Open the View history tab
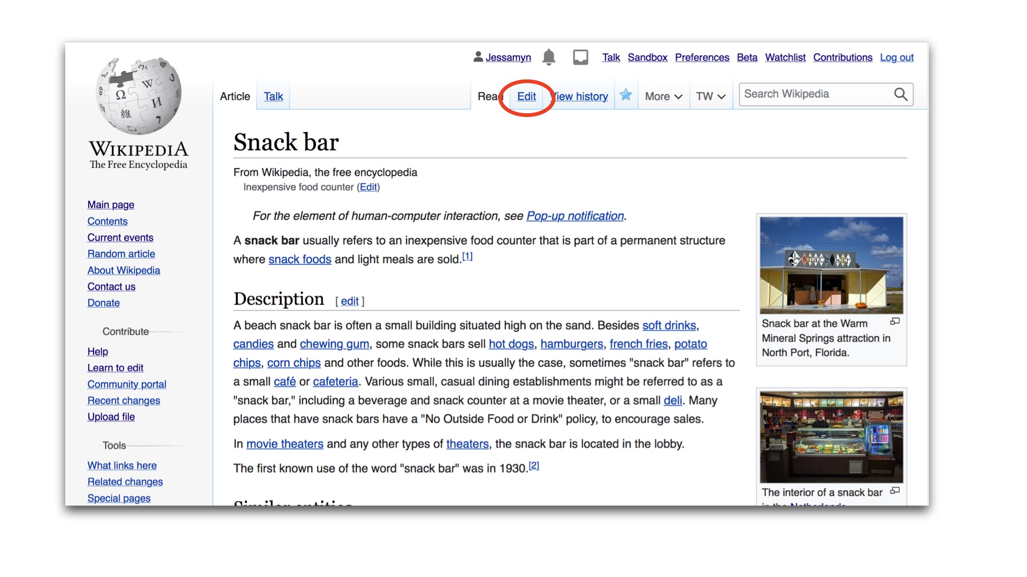Screen dimensions: 1027x577 [x=577, y=96]
